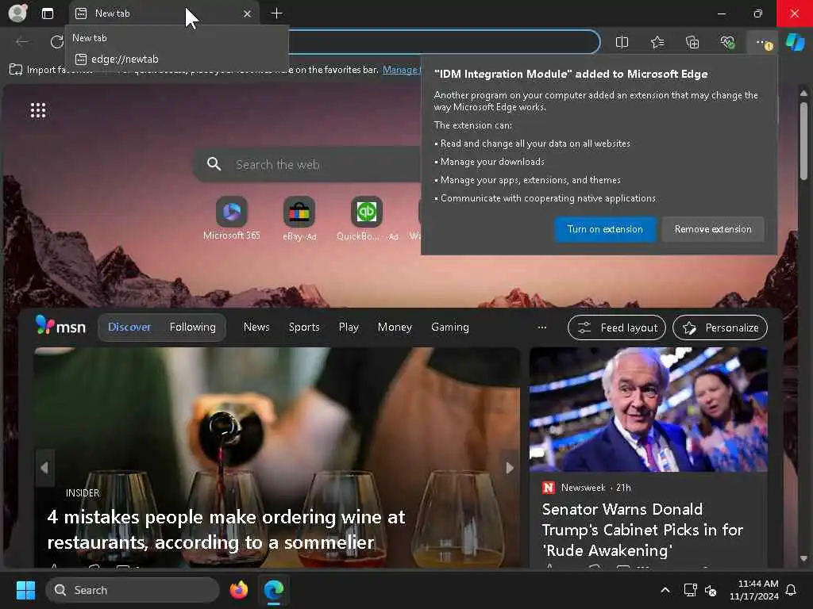813x609 pixels.
Task: Select the Discover feed tab
Action: click(x=129, y=327)
